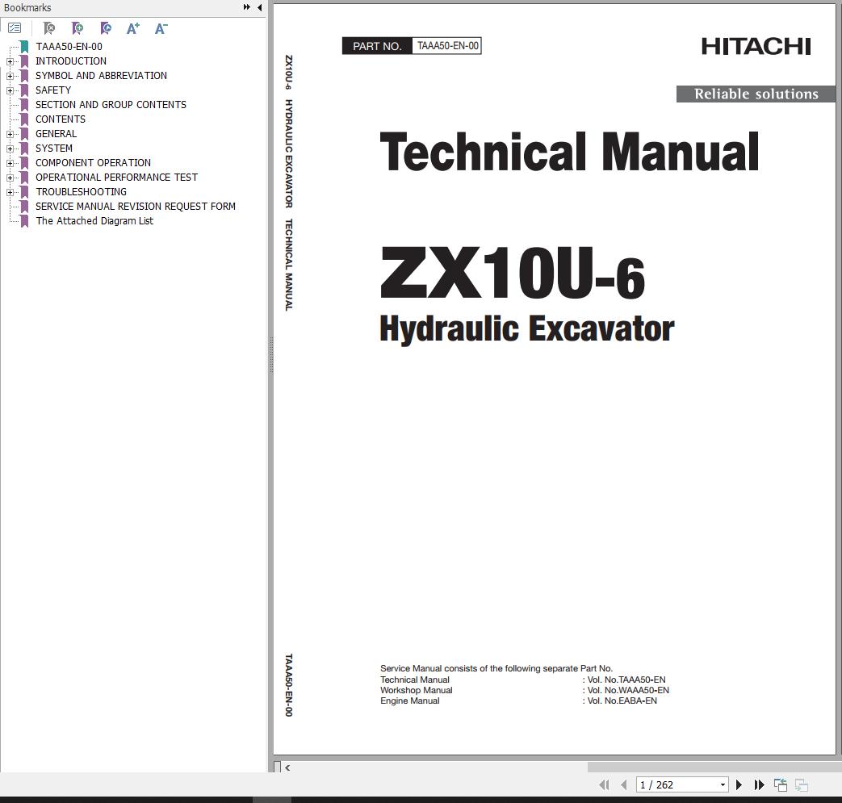Screen dimensions: 842x803
Task: Click the Technical Manual heading
Action: [x=569, y=152]
